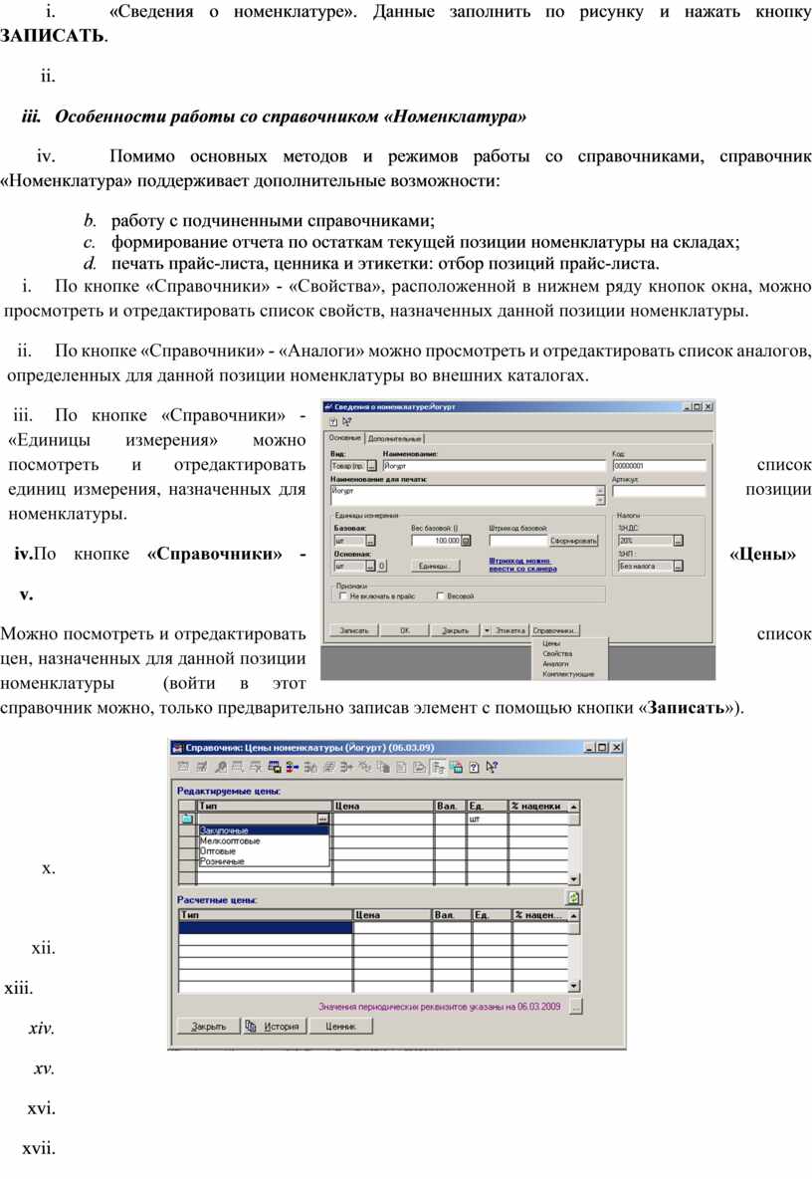
Task: Open the arrow dropdown beside Этикетка
Action: pos(487,630)
